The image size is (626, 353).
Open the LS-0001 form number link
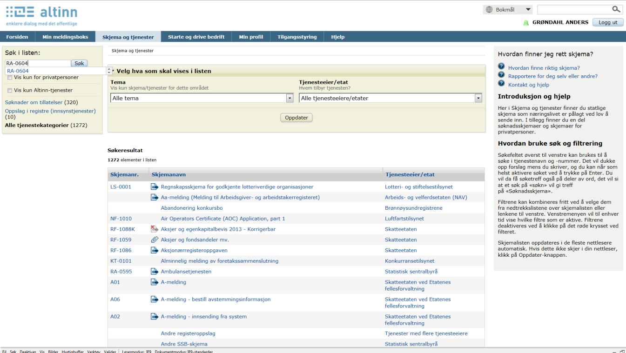[121, 186]
